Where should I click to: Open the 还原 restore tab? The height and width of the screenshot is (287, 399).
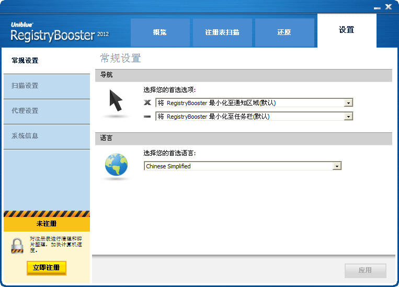point(284,32)
